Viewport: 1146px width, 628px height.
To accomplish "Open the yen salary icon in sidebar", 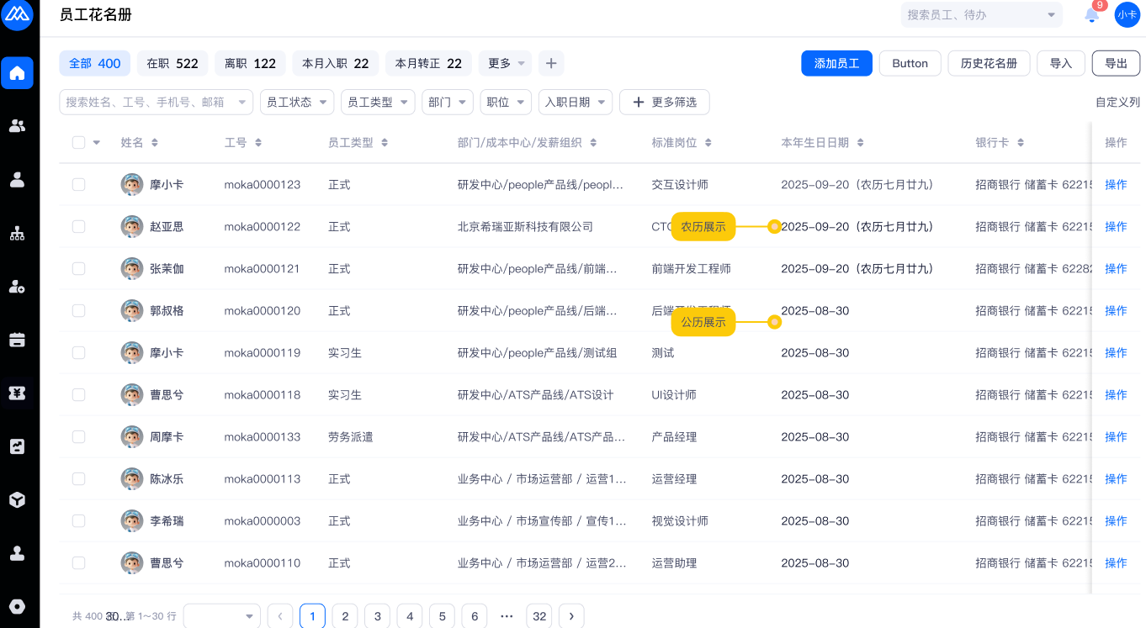I will click(17, 393).
